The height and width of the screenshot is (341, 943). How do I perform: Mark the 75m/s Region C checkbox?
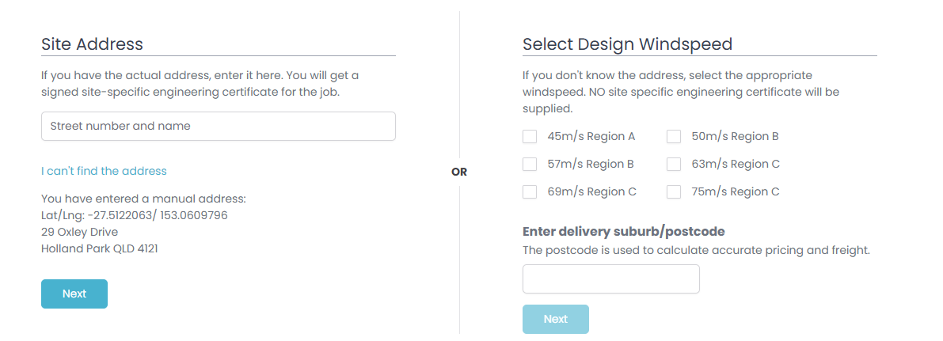674,191
